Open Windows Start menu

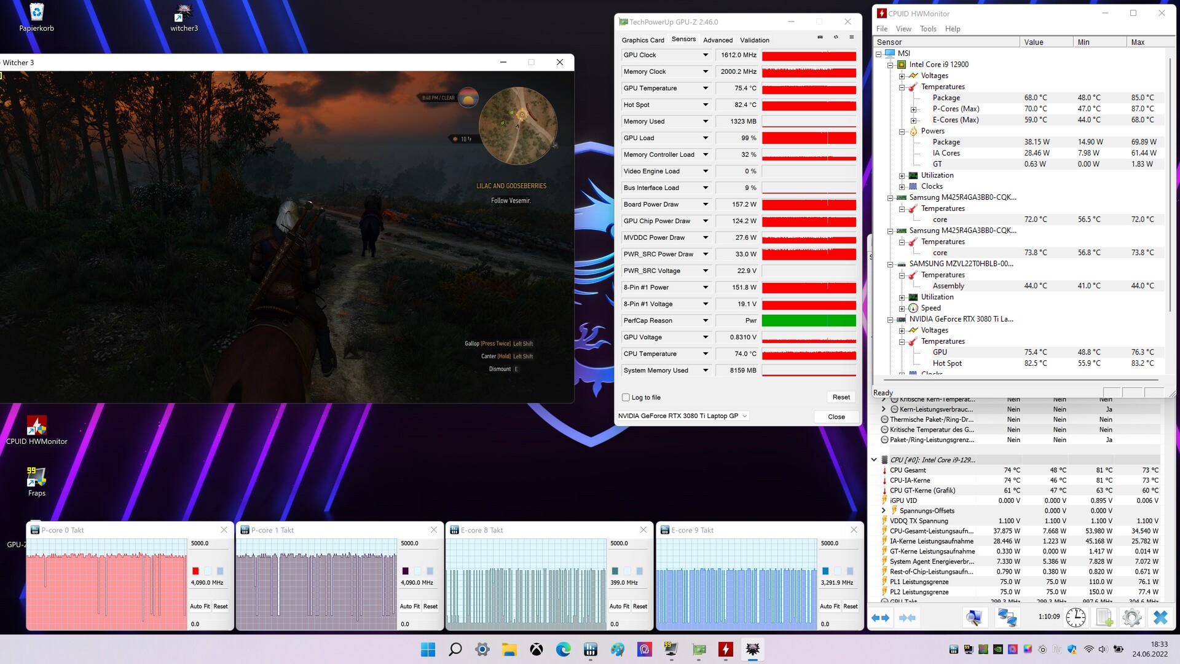click(428, 649)
